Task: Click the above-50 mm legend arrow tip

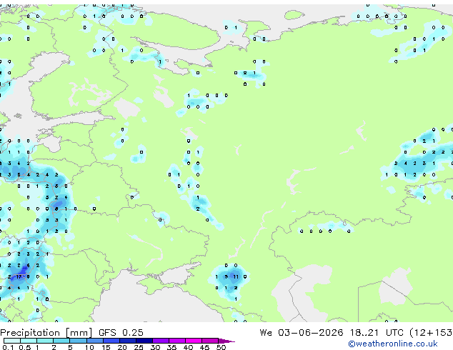Action: 226,341
